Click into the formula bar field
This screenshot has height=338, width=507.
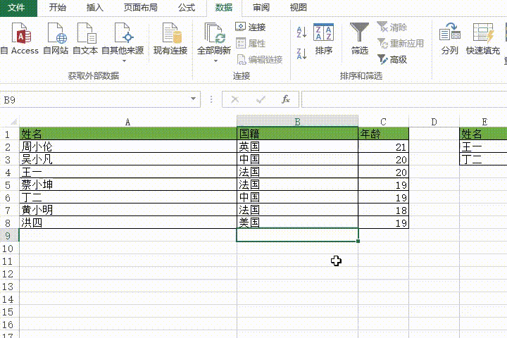(404, 99)
